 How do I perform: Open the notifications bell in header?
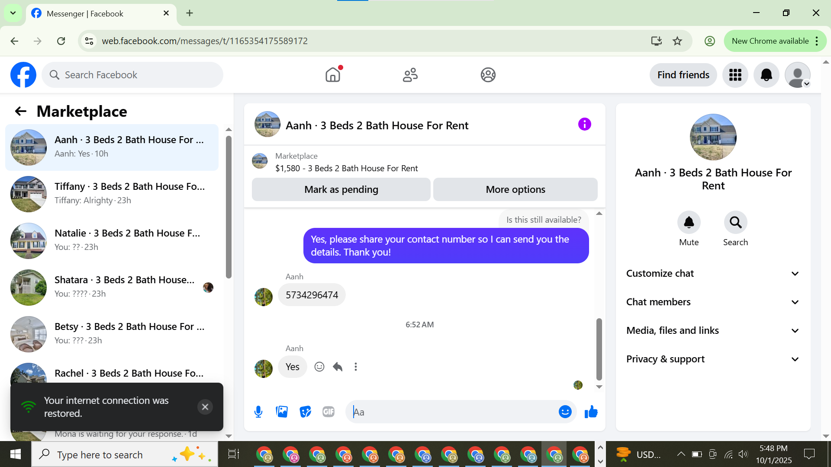coord(767,75)
